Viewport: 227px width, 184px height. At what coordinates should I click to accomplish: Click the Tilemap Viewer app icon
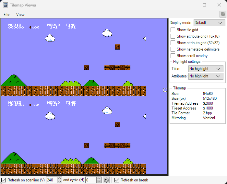pos(6,5)
